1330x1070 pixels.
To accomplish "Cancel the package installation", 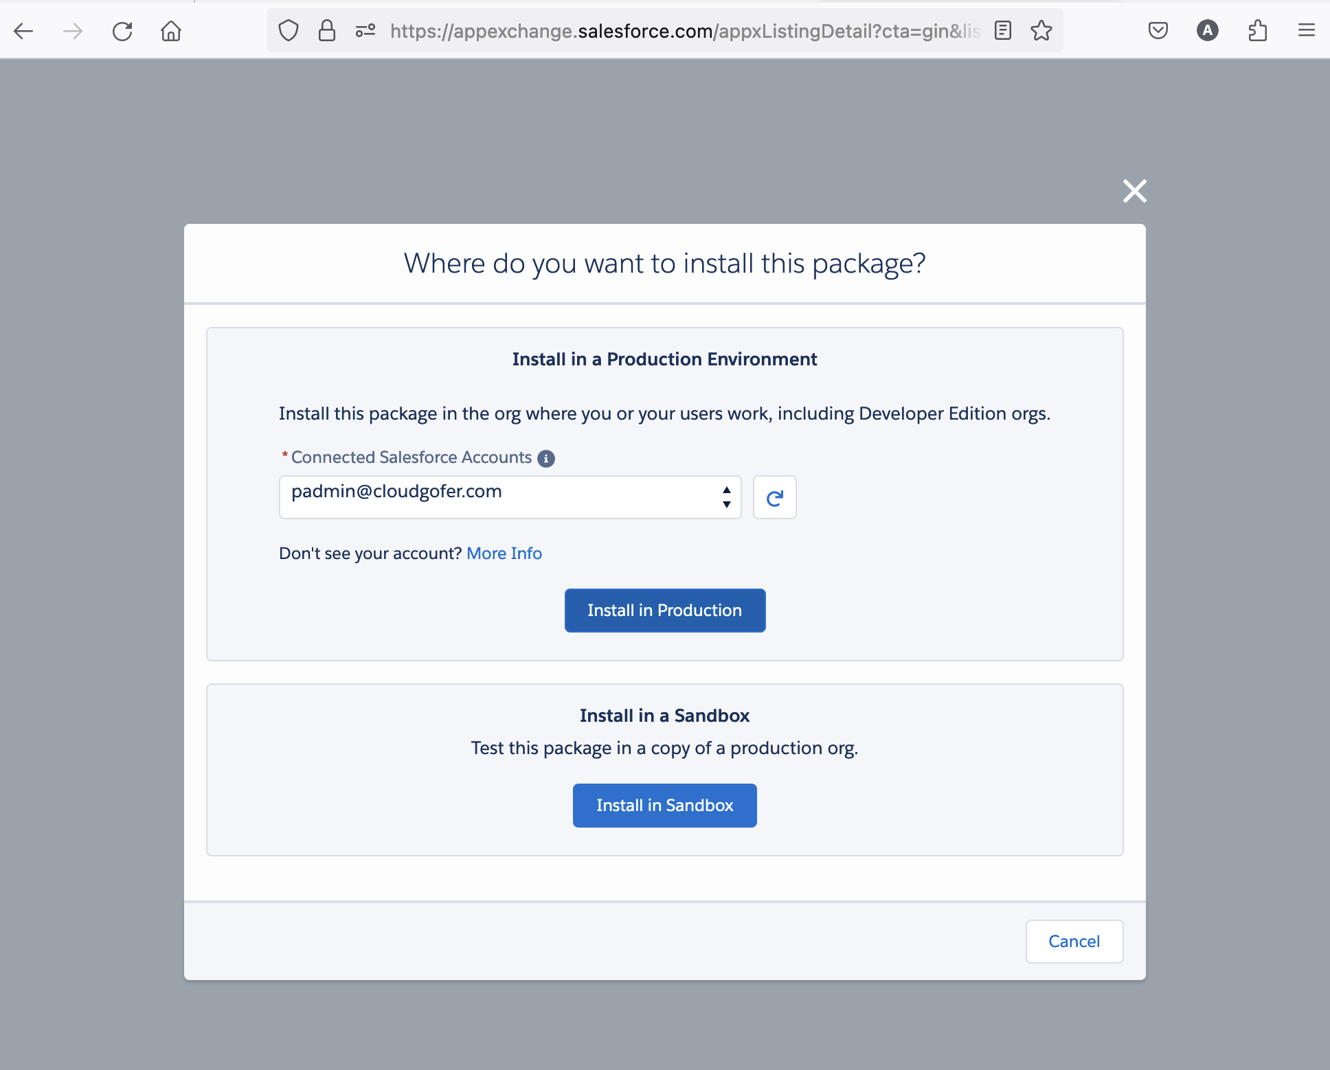I will point(1074,942).
